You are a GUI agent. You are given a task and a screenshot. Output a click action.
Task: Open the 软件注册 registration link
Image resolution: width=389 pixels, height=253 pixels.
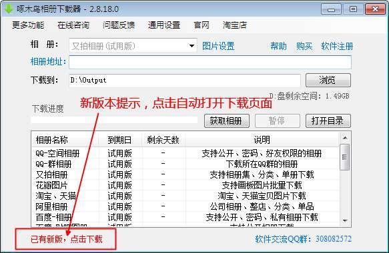click(337, 46)
